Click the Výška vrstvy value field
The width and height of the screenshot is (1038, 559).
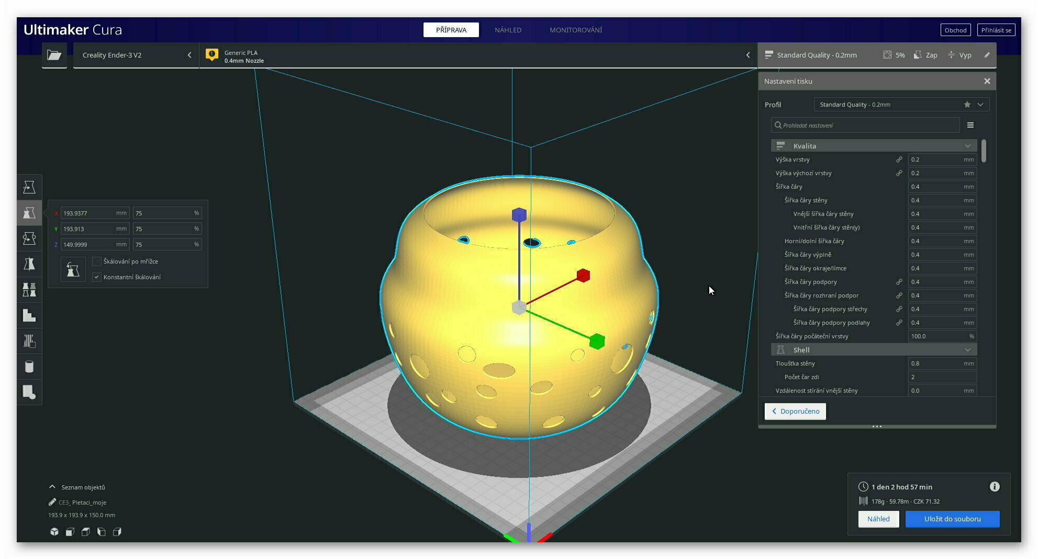942,159
